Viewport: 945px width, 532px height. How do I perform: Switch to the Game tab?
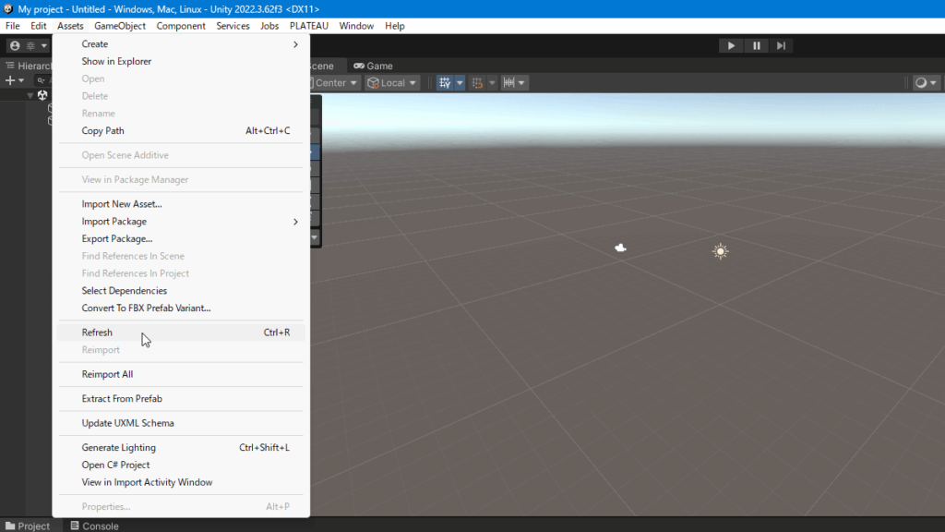click(374, 66)
